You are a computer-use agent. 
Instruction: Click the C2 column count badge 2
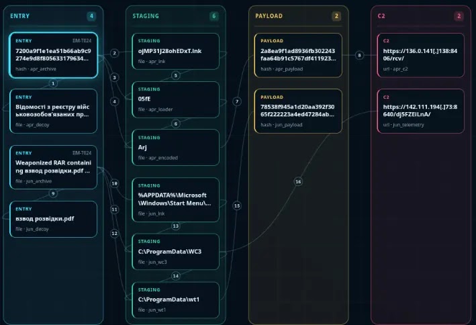[x=459, y=16]
